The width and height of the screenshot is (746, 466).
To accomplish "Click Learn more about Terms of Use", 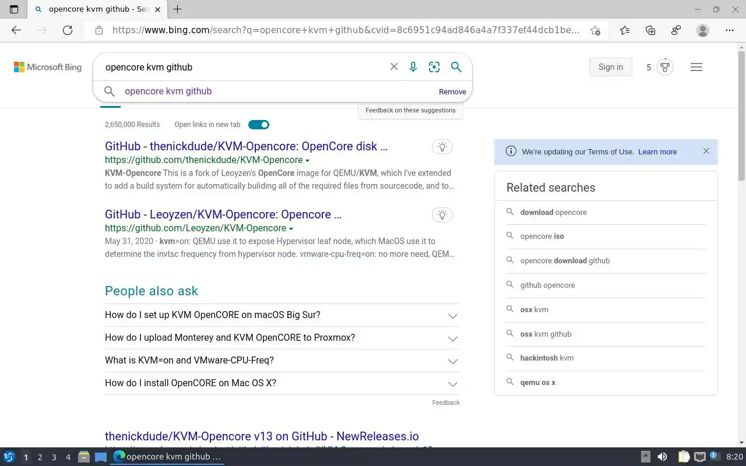I will coord(657,151).
